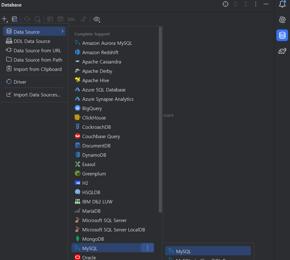
Task: Open MySQL row's three-dot options
Action: click(x=147, y=248)
